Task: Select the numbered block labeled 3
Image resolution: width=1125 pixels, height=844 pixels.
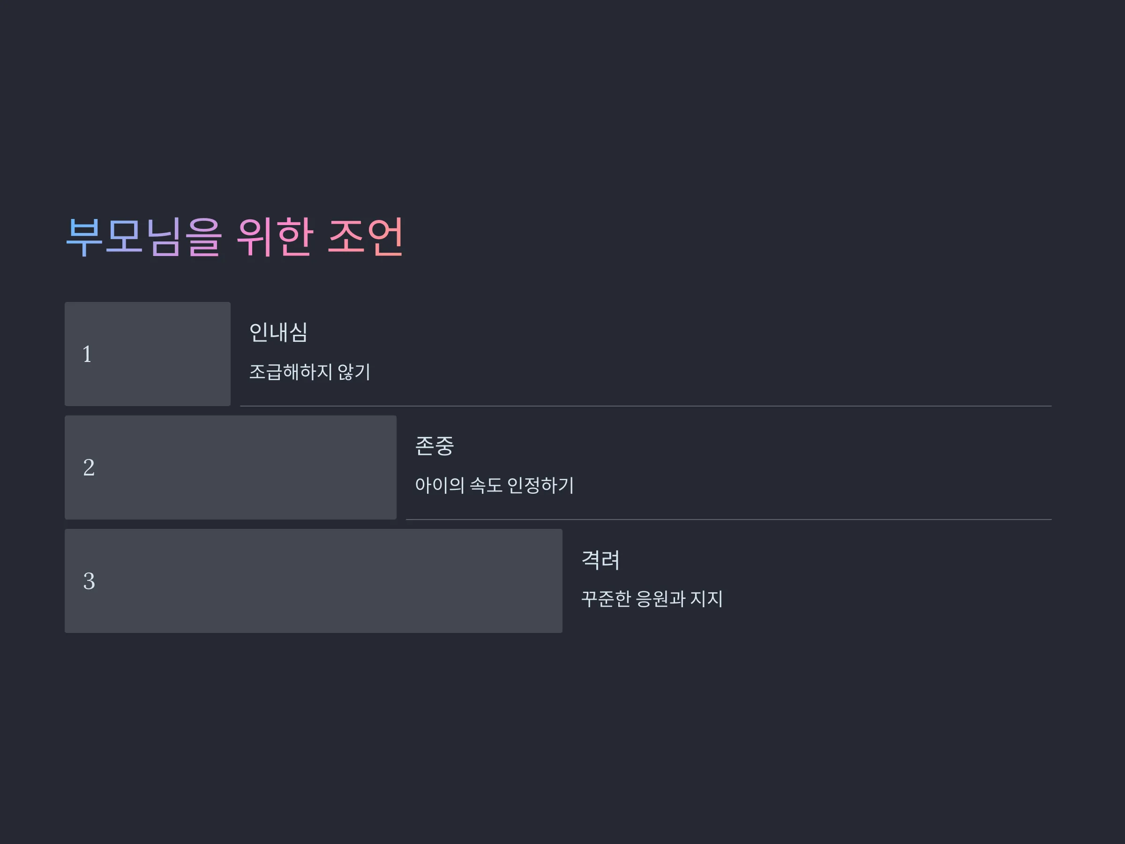Action: (313, 581)
